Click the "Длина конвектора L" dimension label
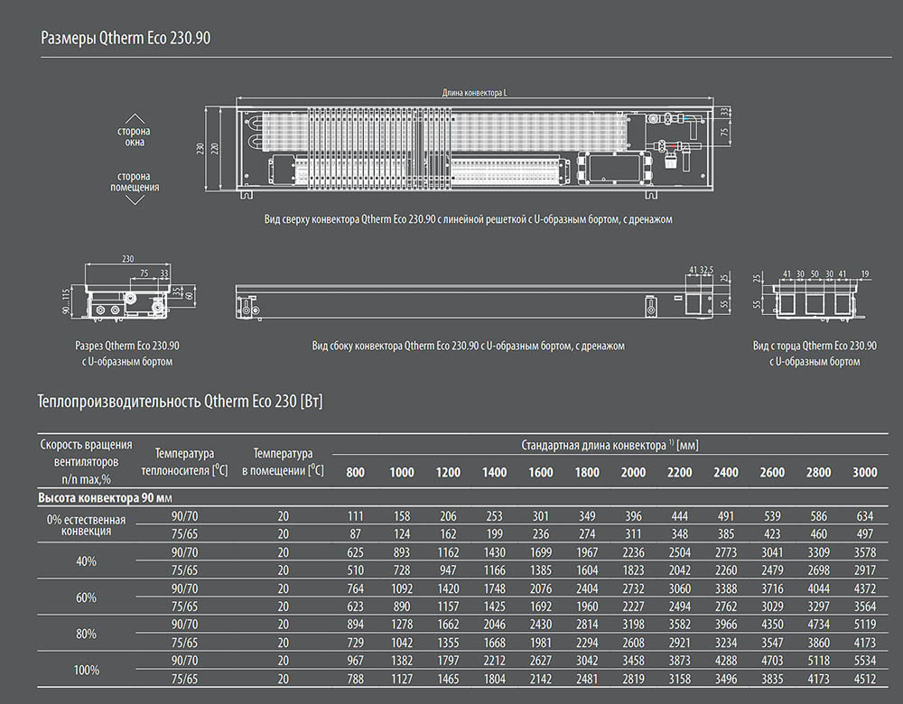The height and width of the screenshot is (704, 903). click(x=475, y=92)
